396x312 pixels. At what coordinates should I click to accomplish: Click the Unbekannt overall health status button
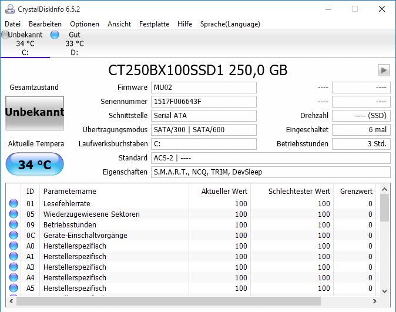(35, 113)
